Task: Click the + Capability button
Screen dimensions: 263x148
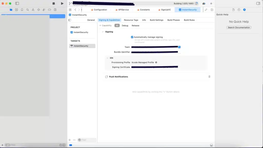Action: pyautogui.click(x=106, y=25)
